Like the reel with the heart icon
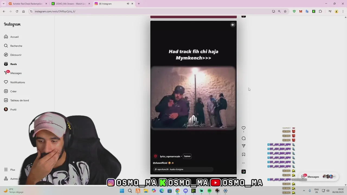This screenshot has width=347, height=195. tap(243, 128)
